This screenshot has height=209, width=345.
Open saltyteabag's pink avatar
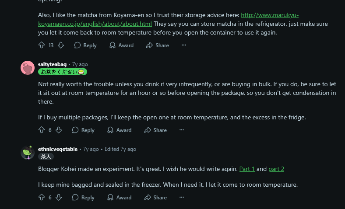click(x=28, y=68)
